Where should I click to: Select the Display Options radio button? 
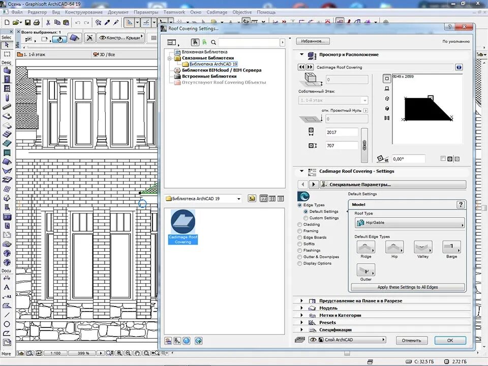[300, 264]
